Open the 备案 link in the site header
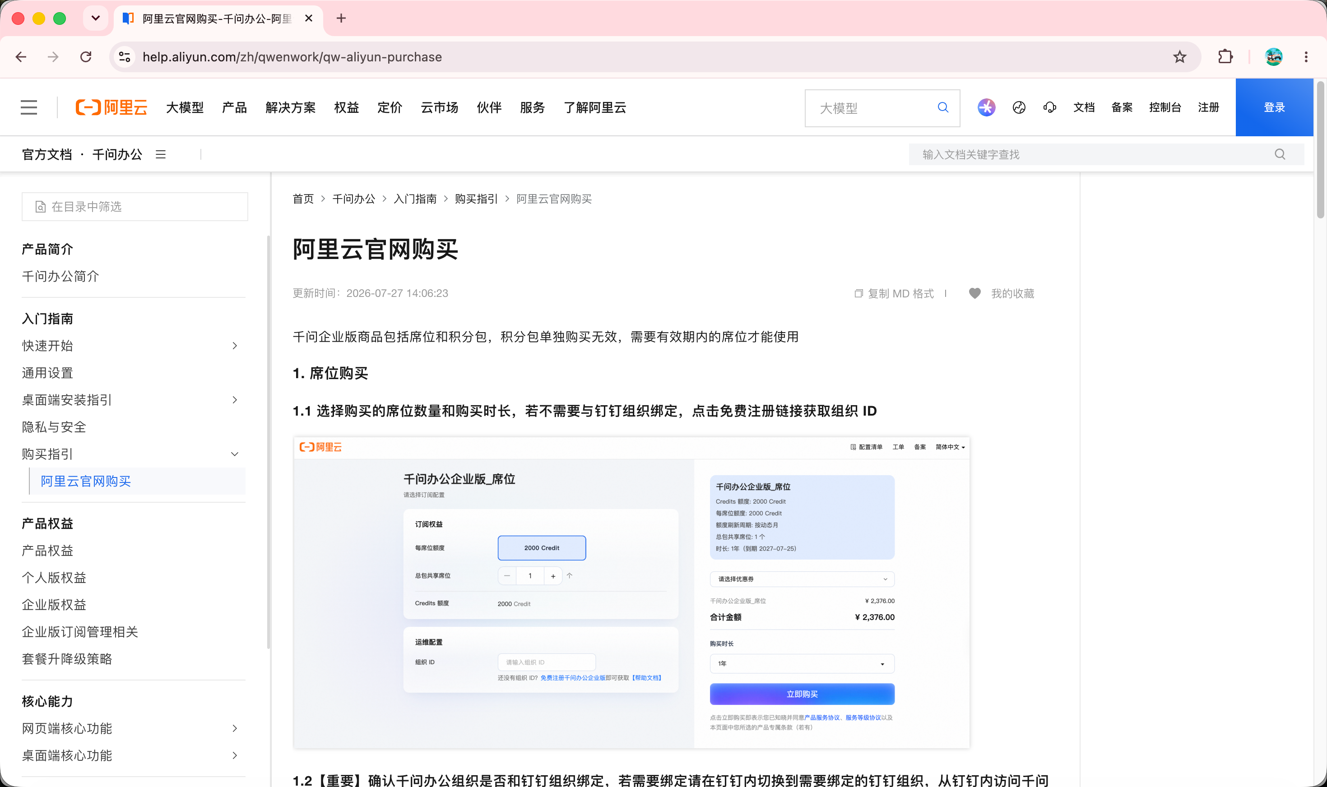This screenshot has width=1327, height=787. click(x=1122, y=108)
